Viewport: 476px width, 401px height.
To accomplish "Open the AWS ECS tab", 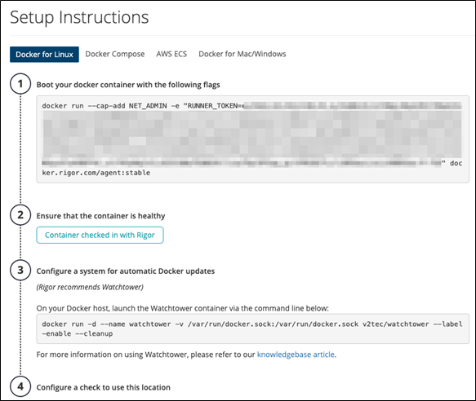I will [171, 54].
